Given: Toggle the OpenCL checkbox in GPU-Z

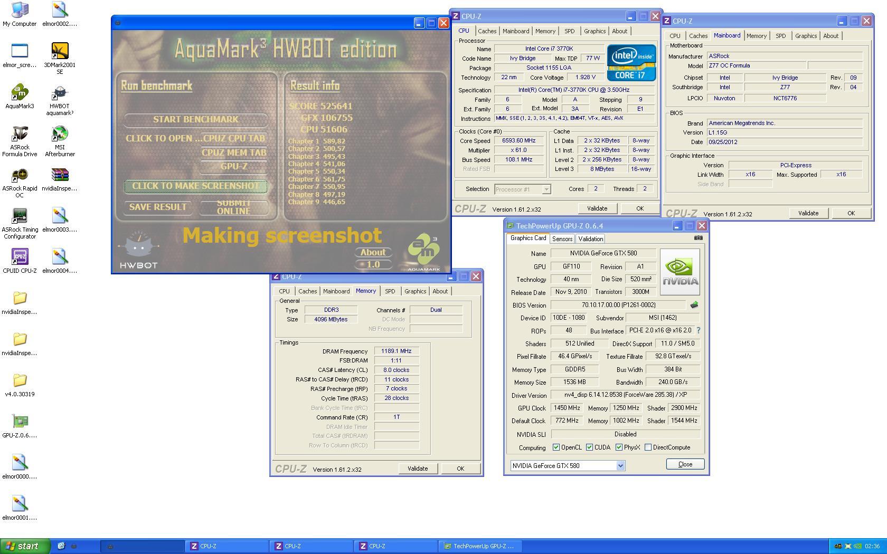Looking at the screenshot, I should (x=556, y=447).
